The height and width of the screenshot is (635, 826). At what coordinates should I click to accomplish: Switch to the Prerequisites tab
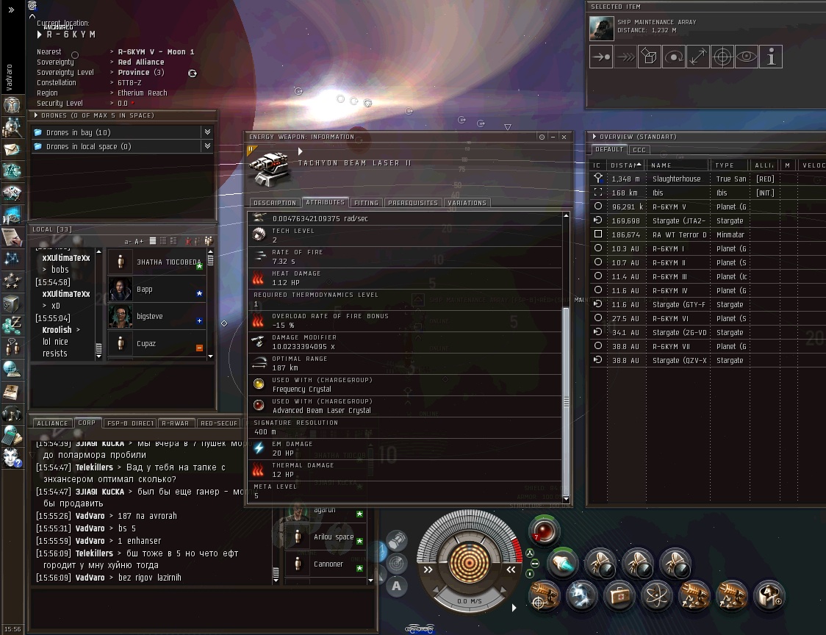(413, 203)
